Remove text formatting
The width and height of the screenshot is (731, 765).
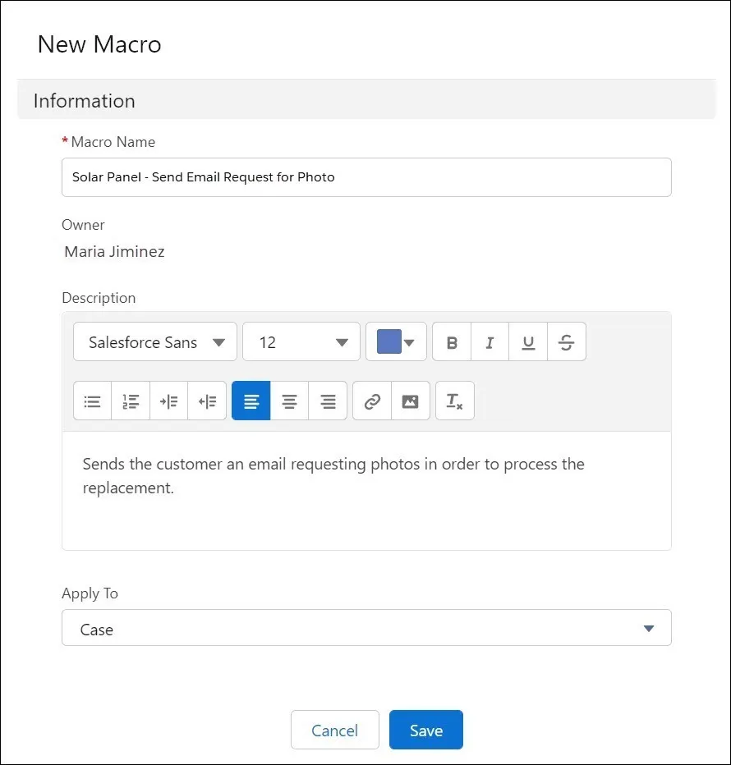point(455,401)
